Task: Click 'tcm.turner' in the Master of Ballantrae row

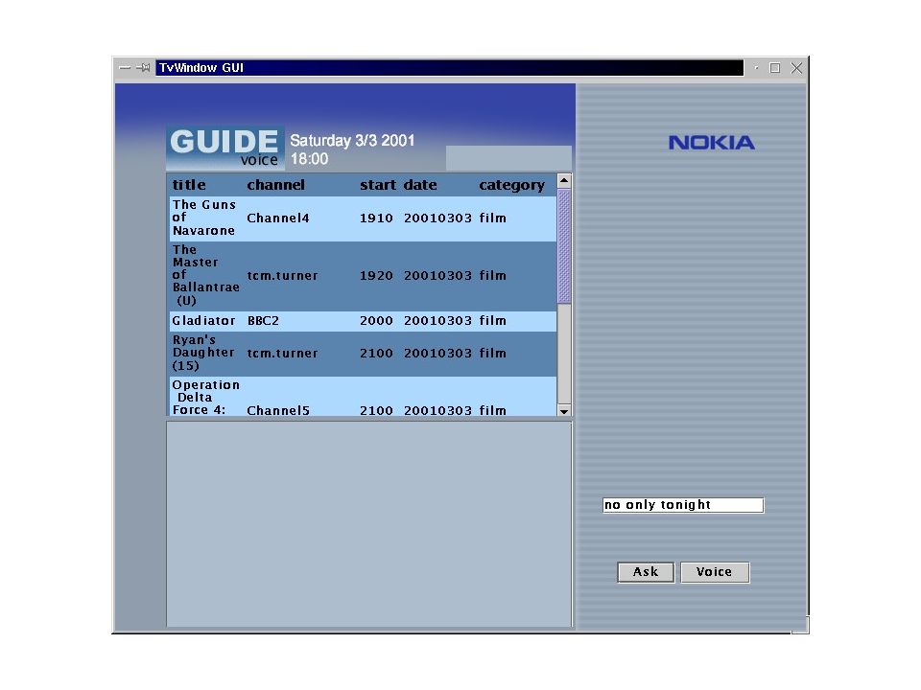Action: pos(282,276)
